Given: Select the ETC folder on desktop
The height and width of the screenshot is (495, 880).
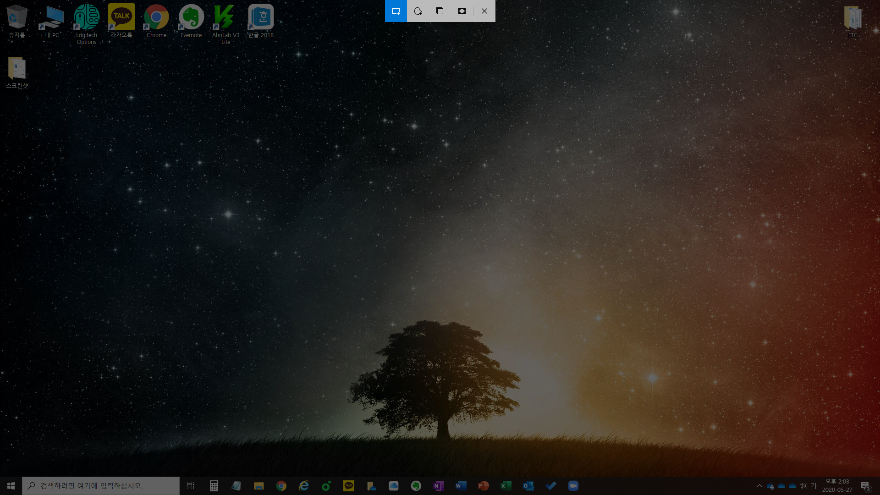Looking at the screenshot, I should (852, 21).
